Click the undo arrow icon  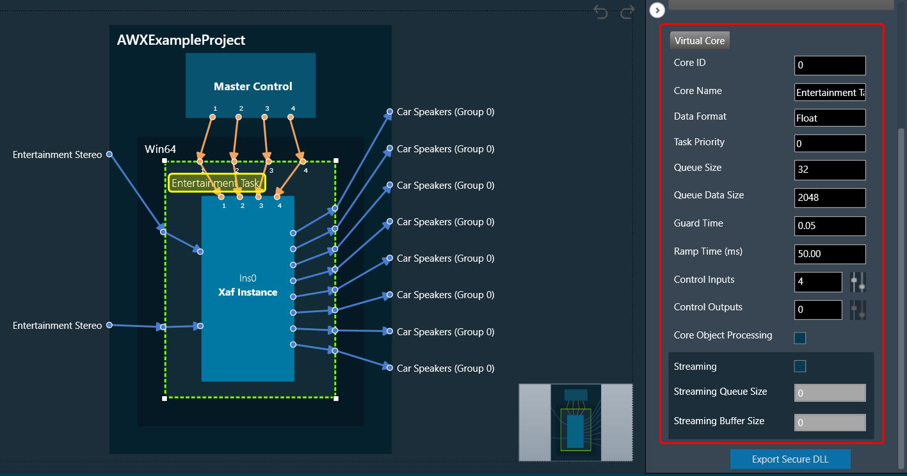click(x=600, y=12)
